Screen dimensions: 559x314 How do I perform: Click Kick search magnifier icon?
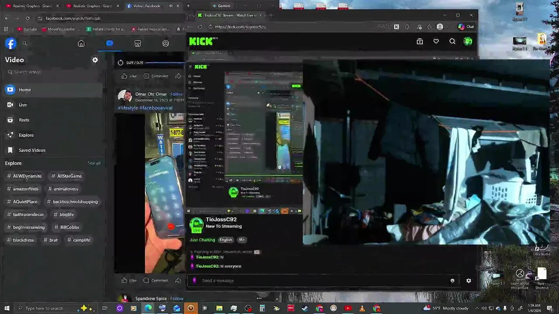pyautogui.click(x=452, y=41)
